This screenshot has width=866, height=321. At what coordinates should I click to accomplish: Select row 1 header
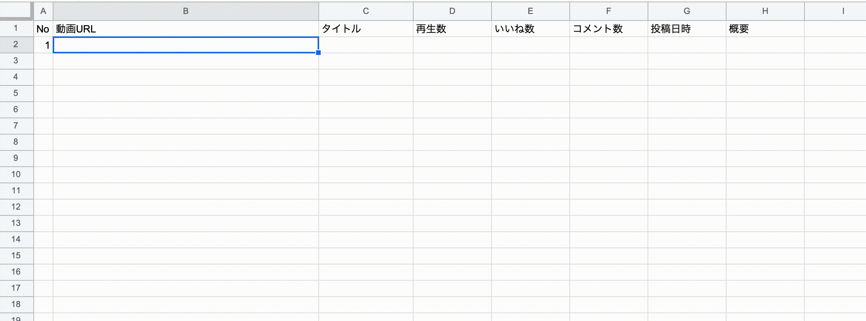[x=17, y=29]
